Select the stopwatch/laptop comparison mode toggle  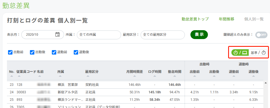tap(240, 53)
